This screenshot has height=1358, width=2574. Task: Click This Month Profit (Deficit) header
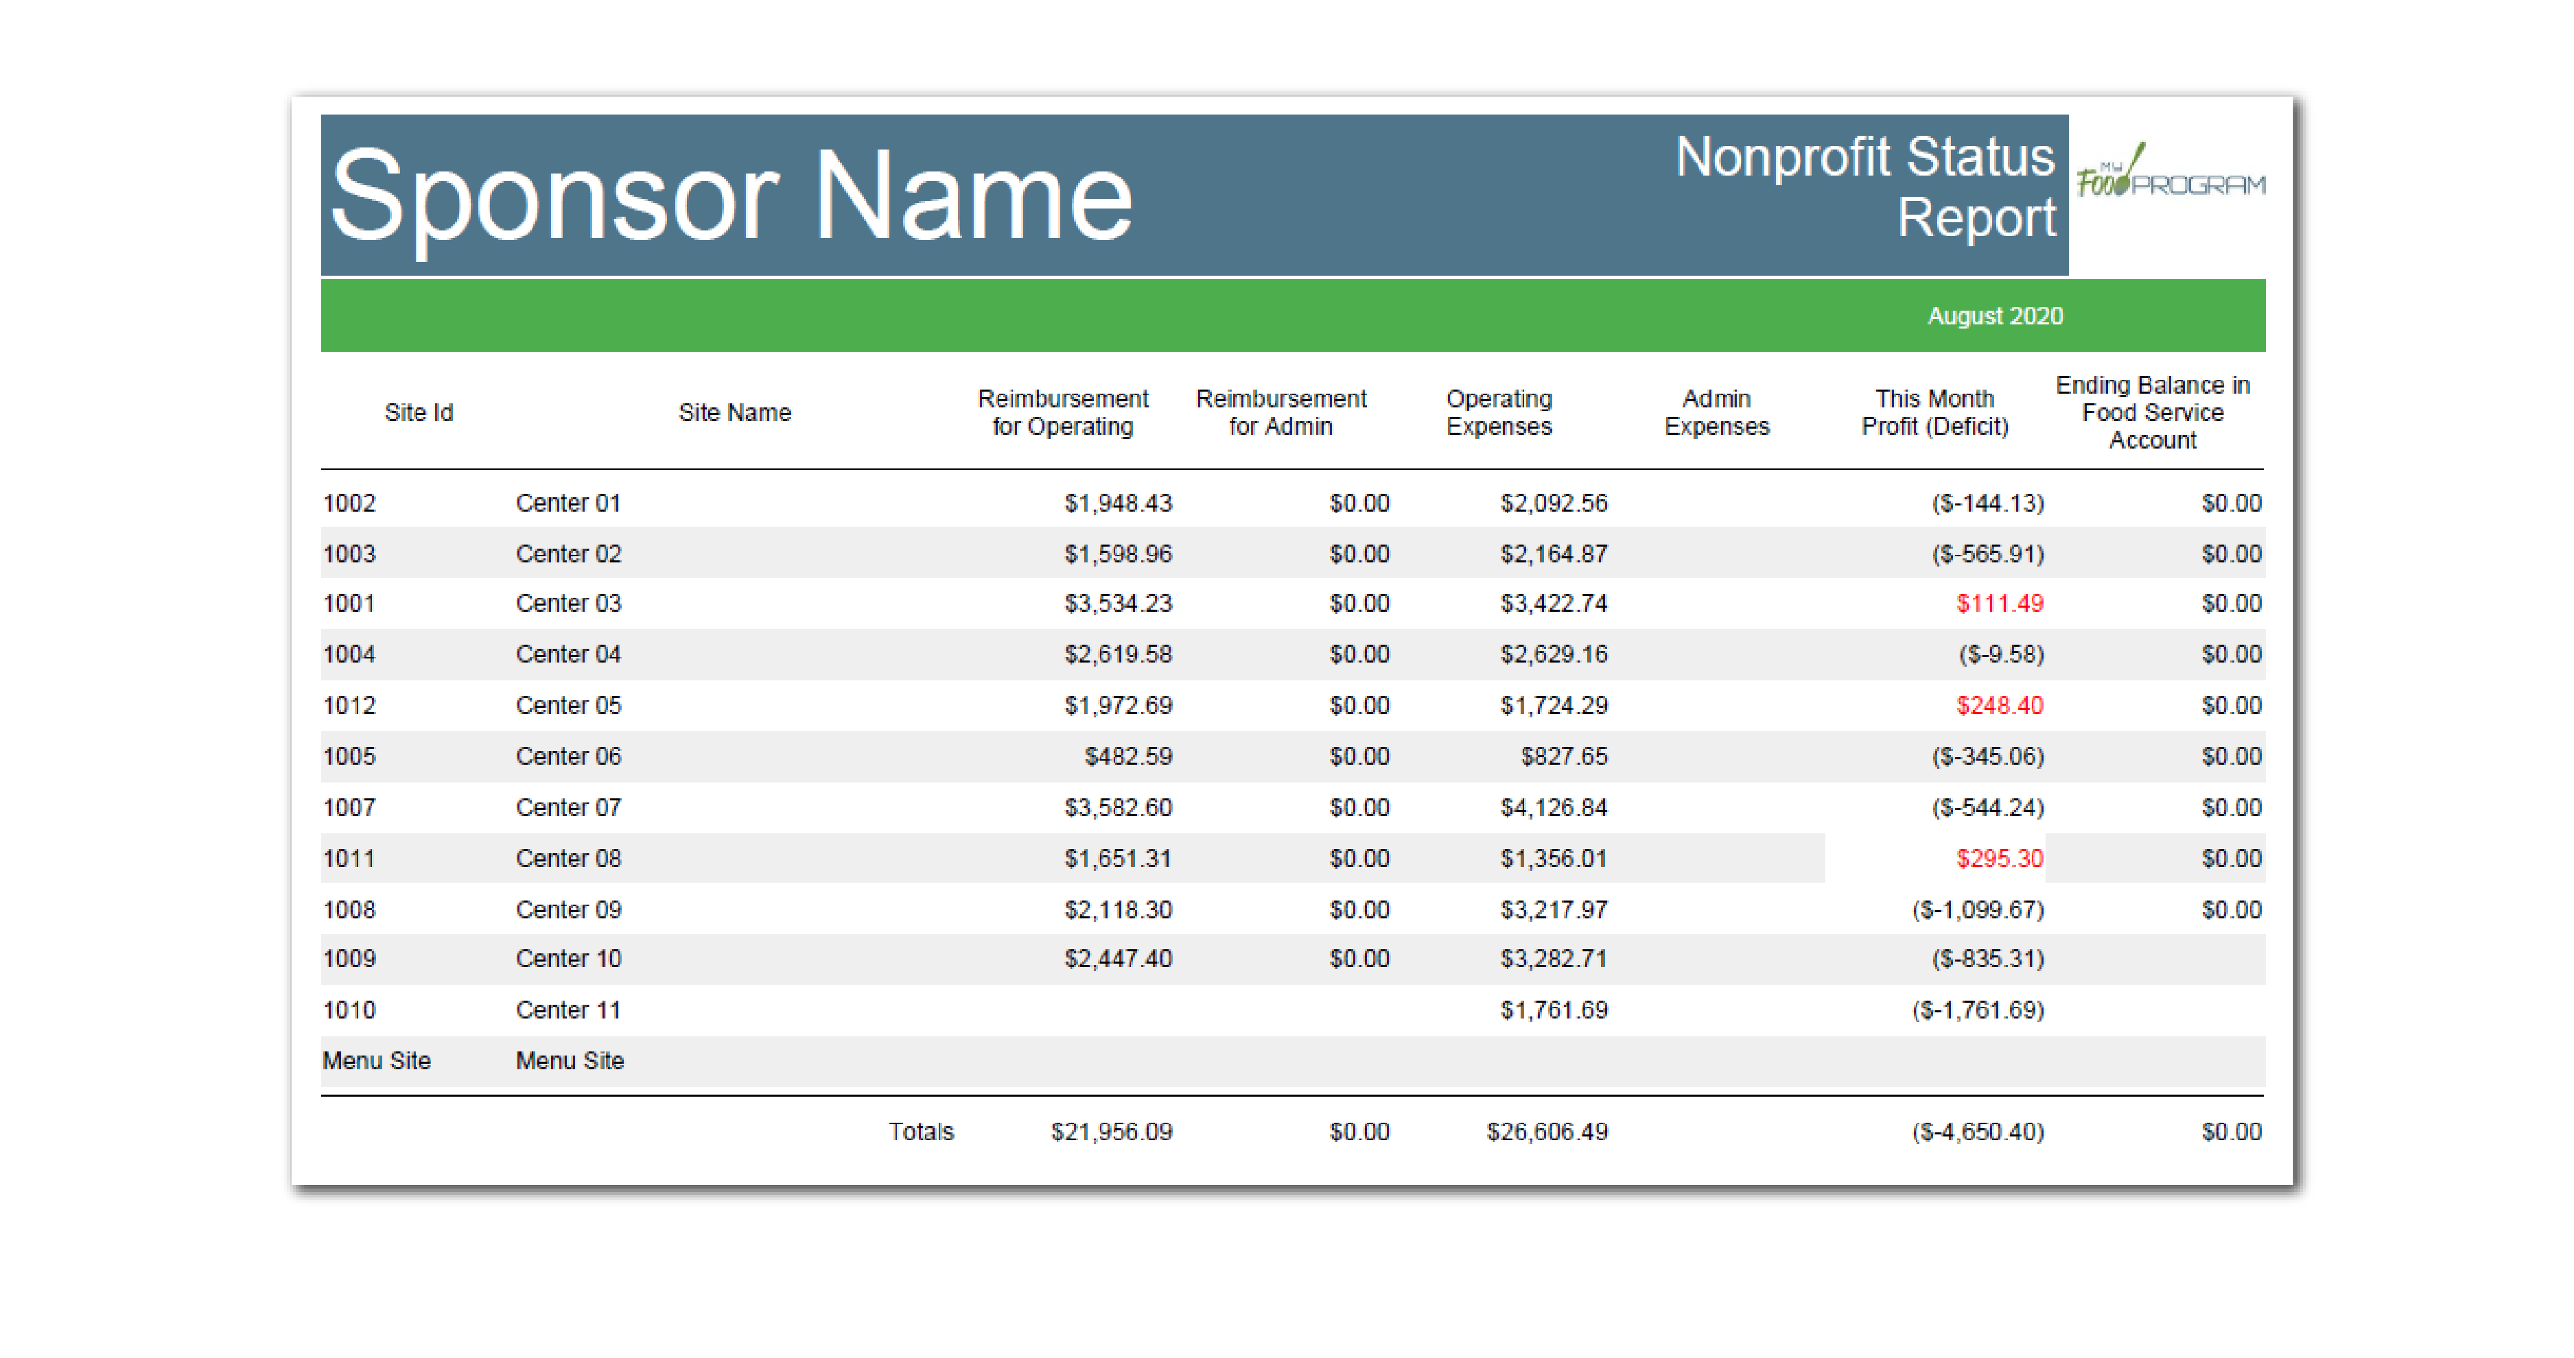1934,412
